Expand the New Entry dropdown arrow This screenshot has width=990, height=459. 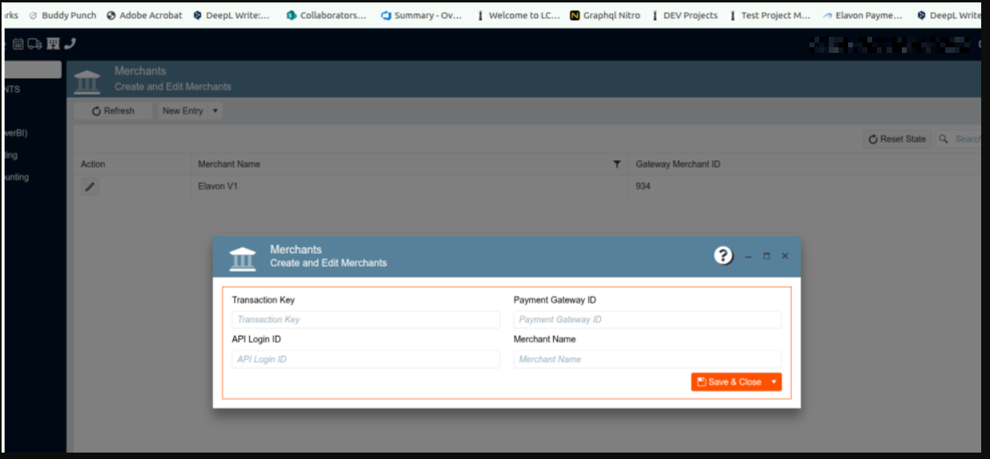215,111
